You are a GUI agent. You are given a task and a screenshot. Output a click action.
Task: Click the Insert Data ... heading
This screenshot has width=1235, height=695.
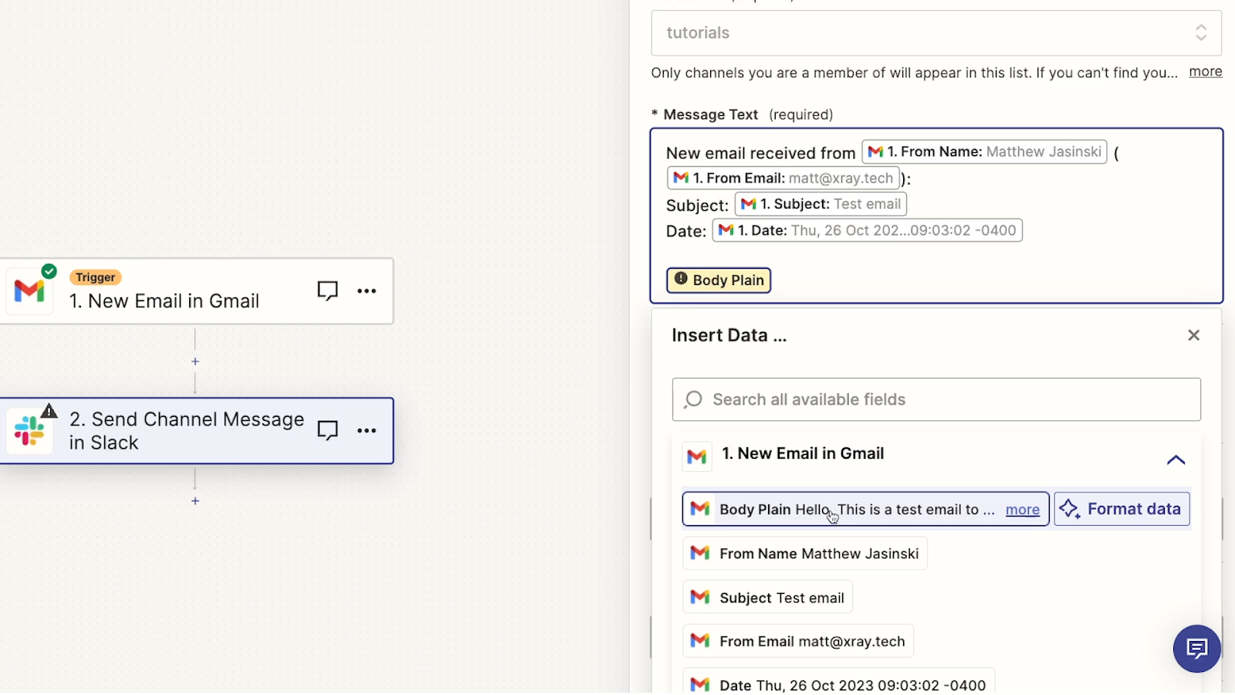tap(729, 335)
